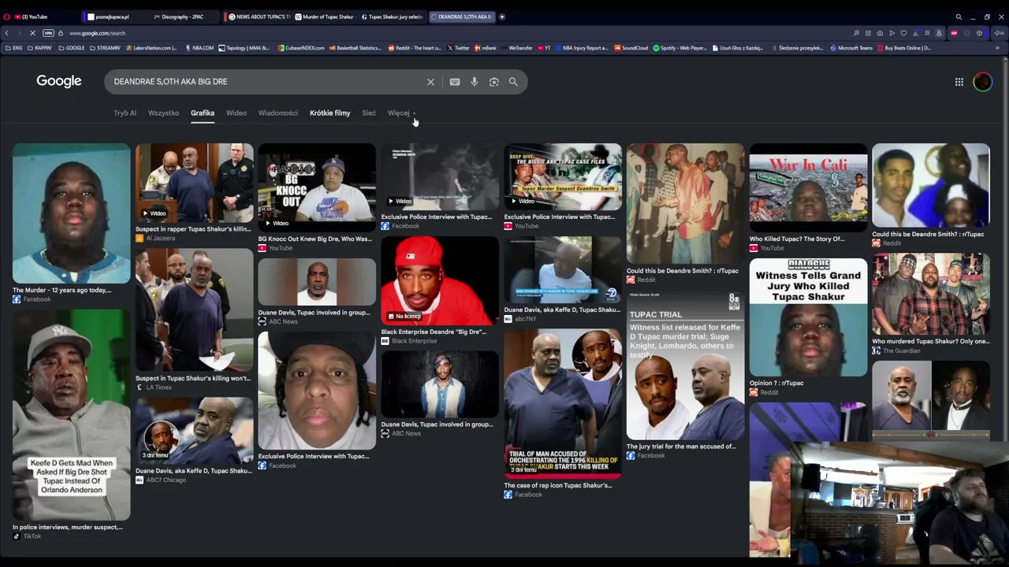The image size is (1009, 567).
Task: Open a new browser tab
Action: click(502, 17)
